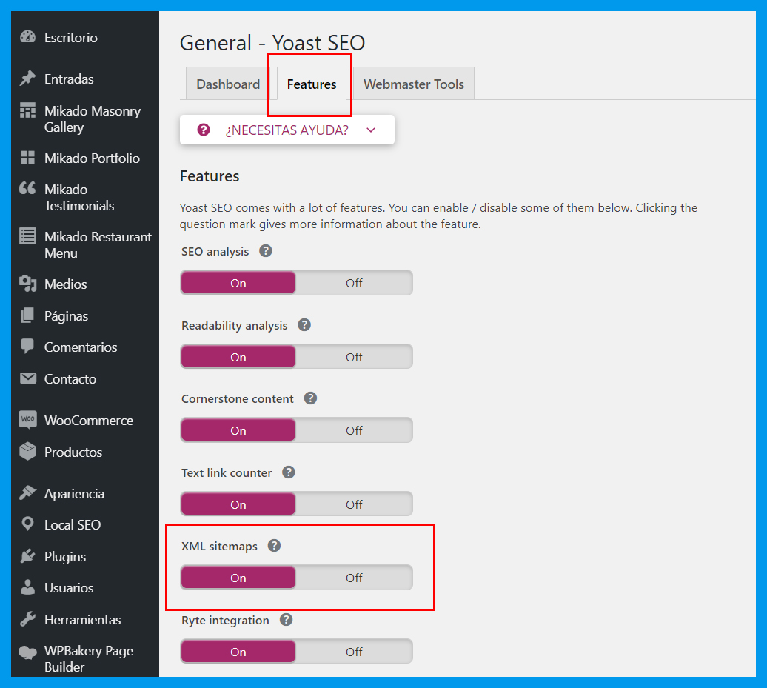The image size is (767, 688).
Task: Click the purple ¿NECESITAS AYUDA? question icon
Action: click(x=204, y=130)
